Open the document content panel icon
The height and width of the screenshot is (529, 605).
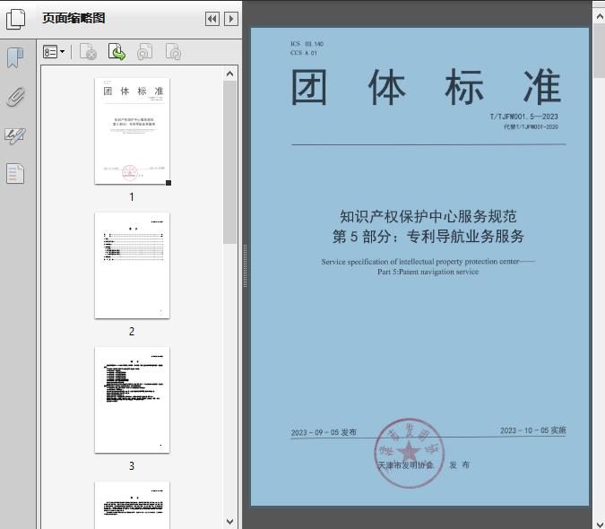tap(15, 174)
